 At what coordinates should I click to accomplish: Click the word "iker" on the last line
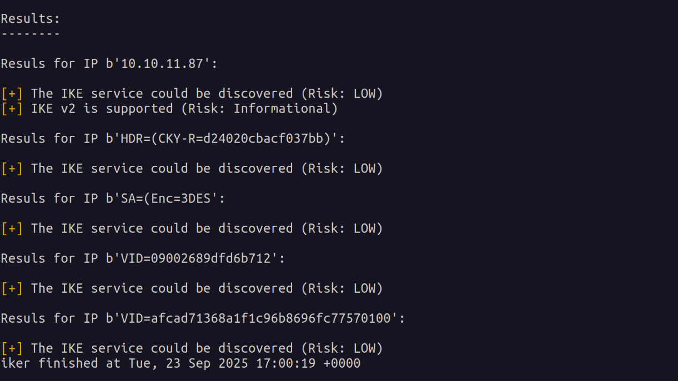15,363
